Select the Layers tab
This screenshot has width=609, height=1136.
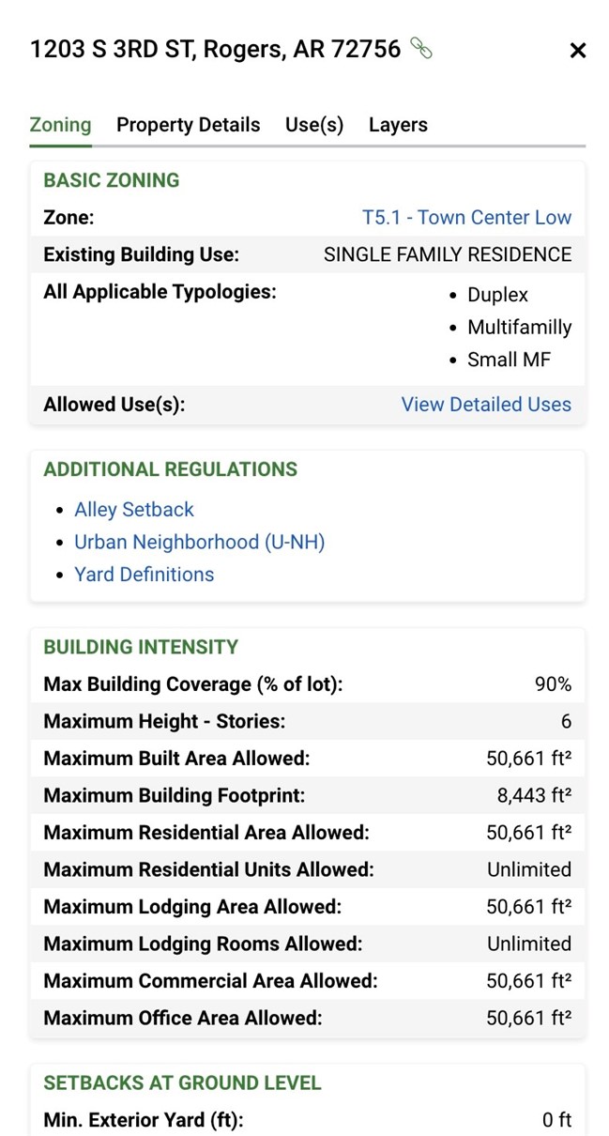(x=397, y=124)
